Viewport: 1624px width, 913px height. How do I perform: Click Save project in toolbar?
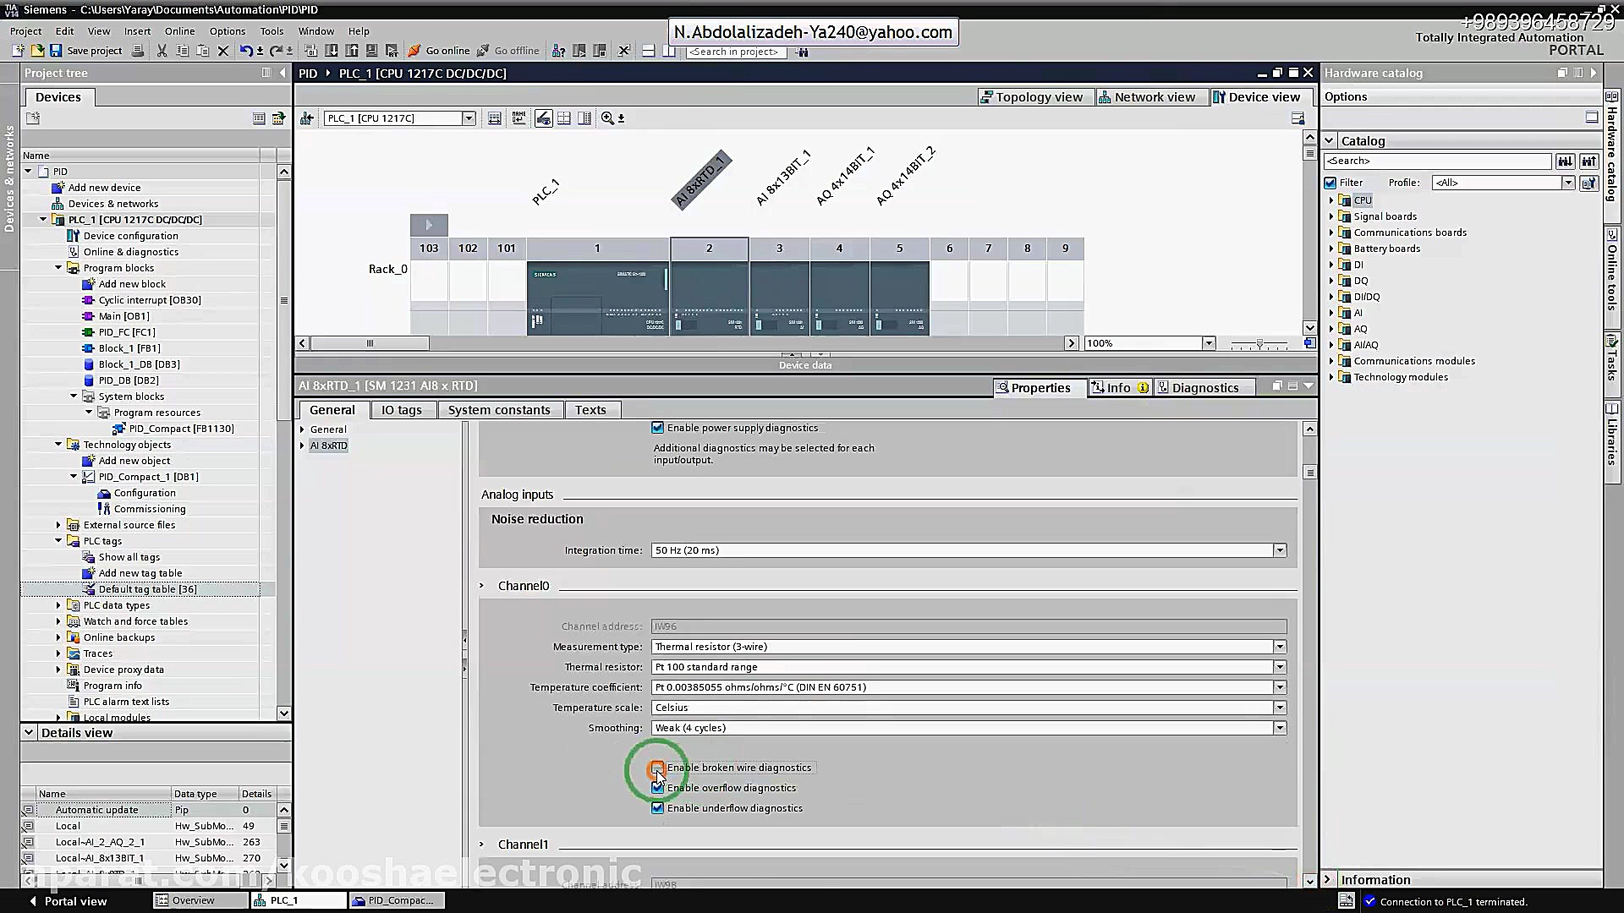(86, 51)
